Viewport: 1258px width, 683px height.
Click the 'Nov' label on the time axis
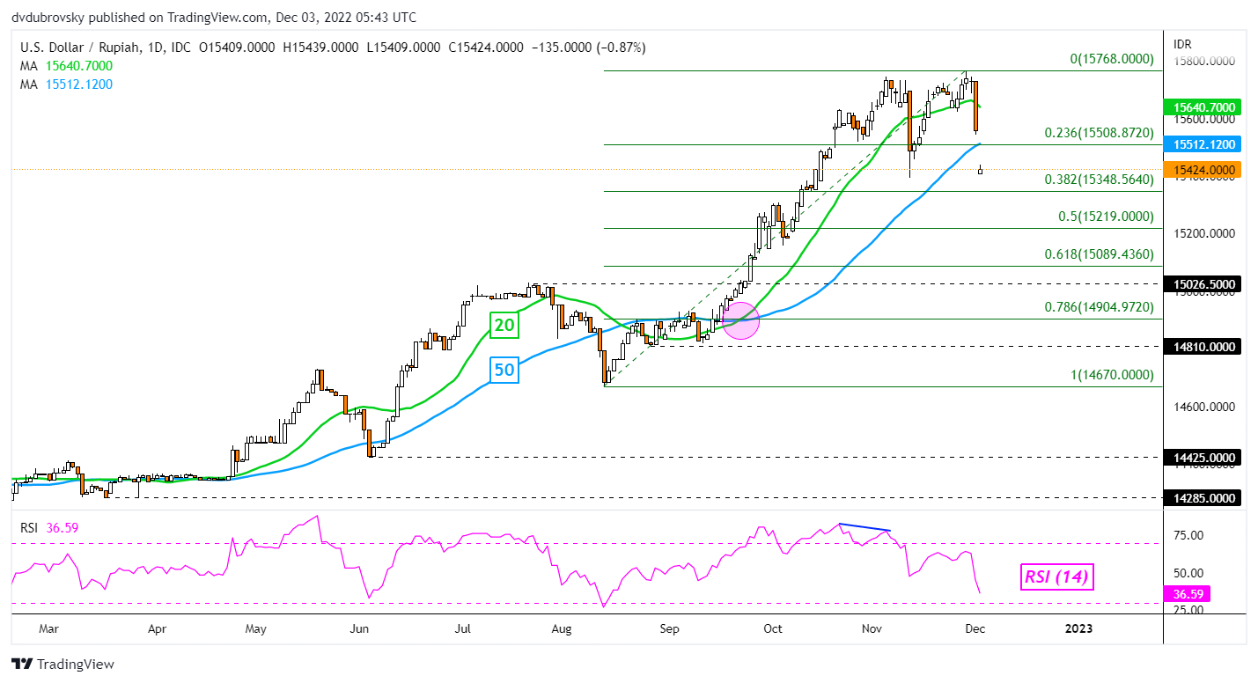pos(872,629)
